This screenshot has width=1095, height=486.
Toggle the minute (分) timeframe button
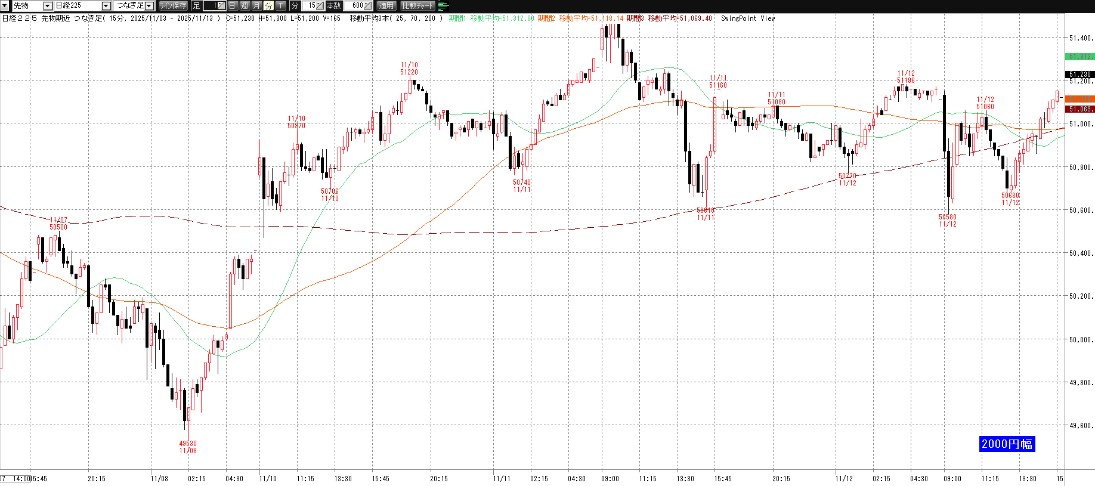coord(268,6)
